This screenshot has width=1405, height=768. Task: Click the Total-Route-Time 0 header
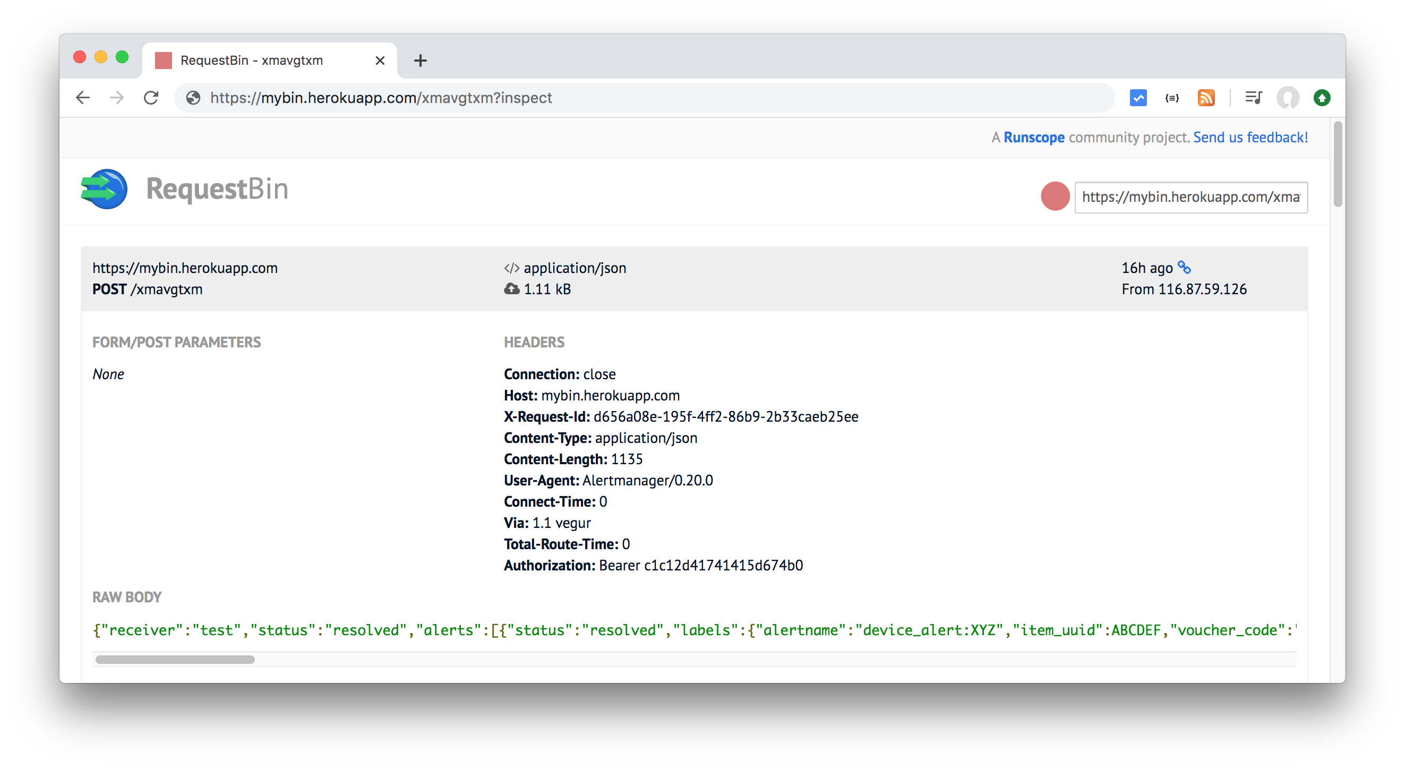pos(567,544)
